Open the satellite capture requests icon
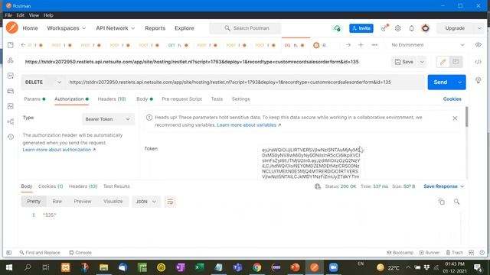 point(384,28)
